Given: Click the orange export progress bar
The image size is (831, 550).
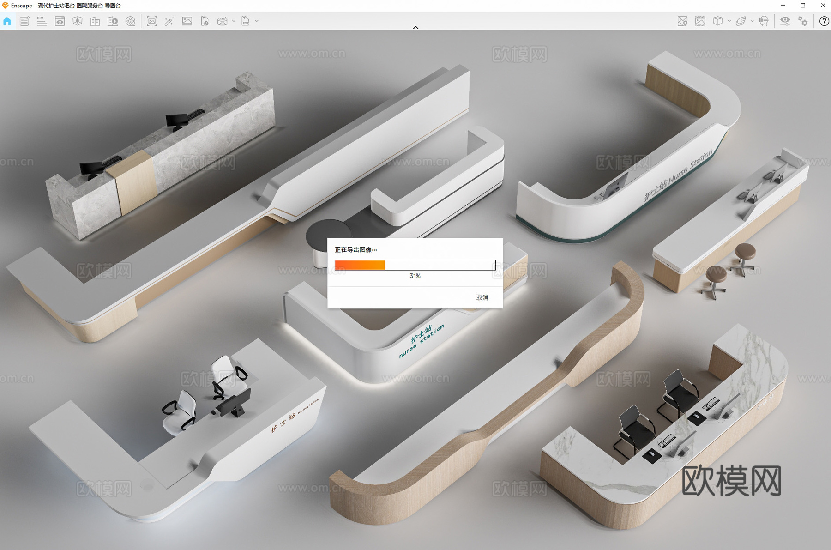Looking at the screenshot, I should pos(415,265).
